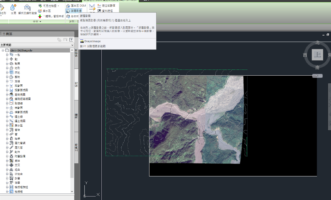
Task: Select the Sample Lines (取樣線) tree node
Action: point(19,103)
